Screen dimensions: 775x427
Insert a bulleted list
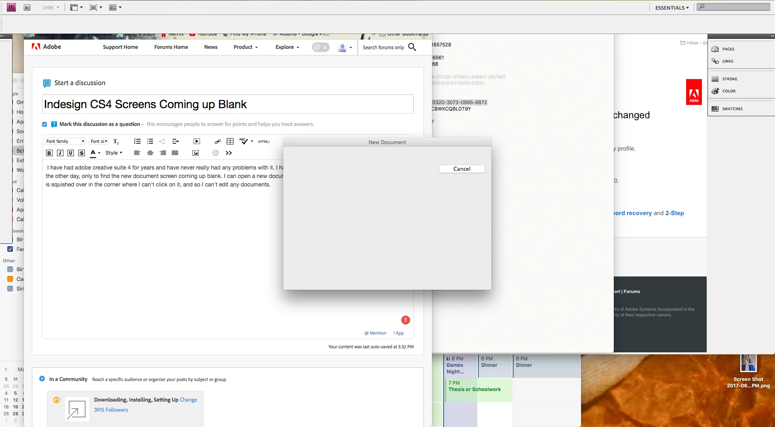[x=137, y=141]
